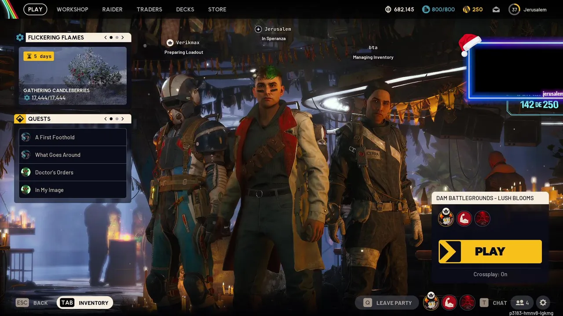The image size is (563, 316).
Task: Click the dark red emblem party avatar in bottom bar
Action: (x=467, y=302)
